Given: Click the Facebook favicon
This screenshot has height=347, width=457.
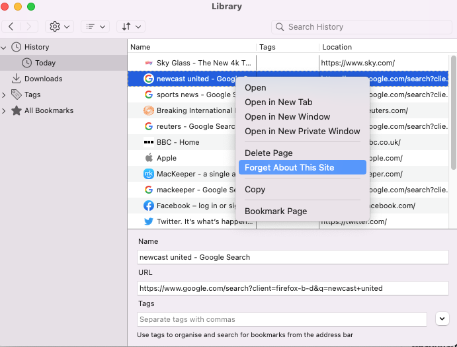Looking at the screenshot, I should (149, 206).
